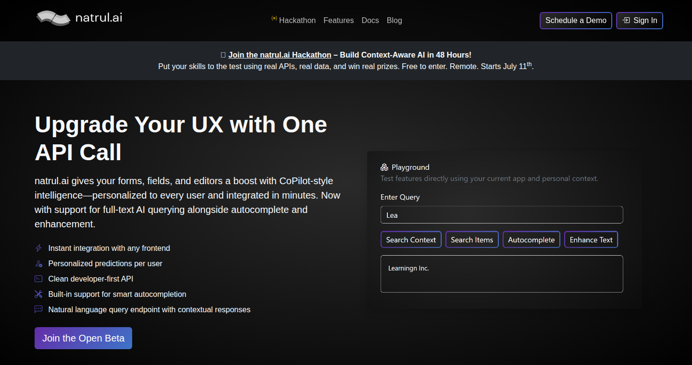692x365 pixels.
Task: Open the Features nav item
Action: 339,20
